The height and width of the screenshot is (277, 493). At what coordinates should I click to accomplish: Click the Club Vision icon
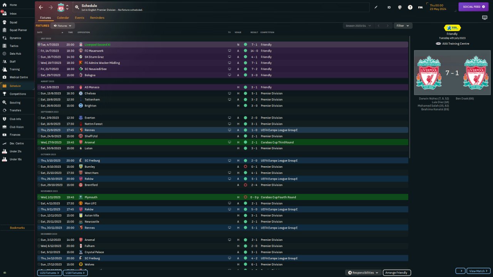coord(5,127)
